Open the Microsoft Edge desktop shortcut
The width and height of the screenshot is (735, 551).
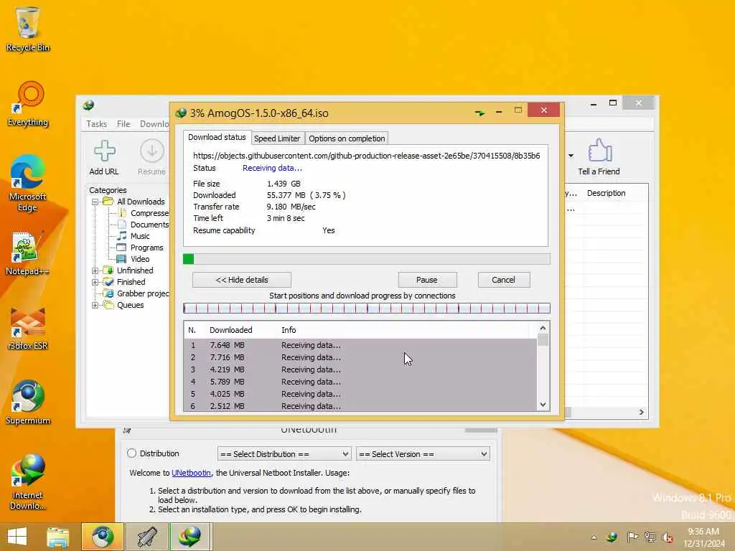[x=28, y=183]
